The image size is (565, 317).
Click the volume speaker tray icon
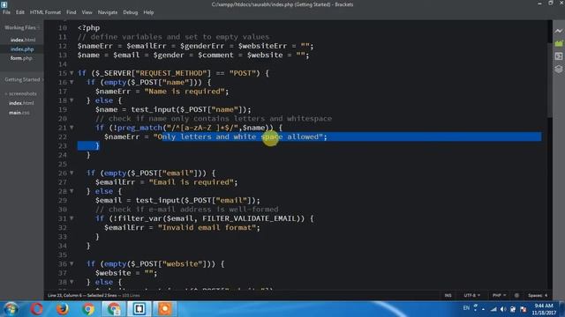tap(503, 309)
